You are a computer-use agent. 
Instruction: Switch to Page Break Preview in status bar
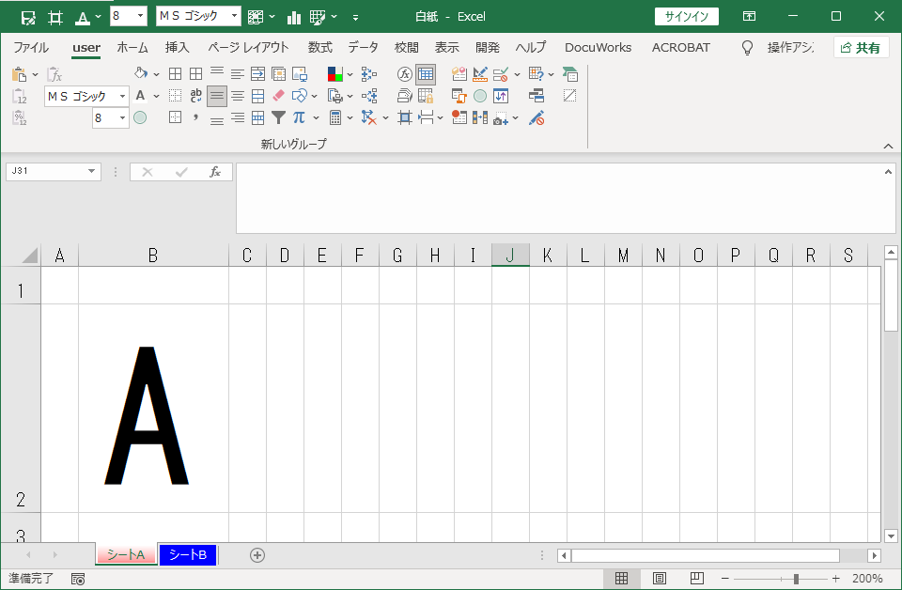[696, 578]
